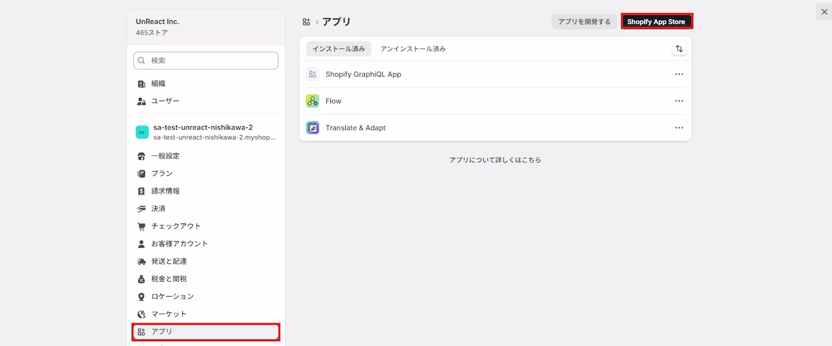The width and height of the screenshot is (832, 346).
Task: Click the アプリを開発する button
Action: [584, 22]
